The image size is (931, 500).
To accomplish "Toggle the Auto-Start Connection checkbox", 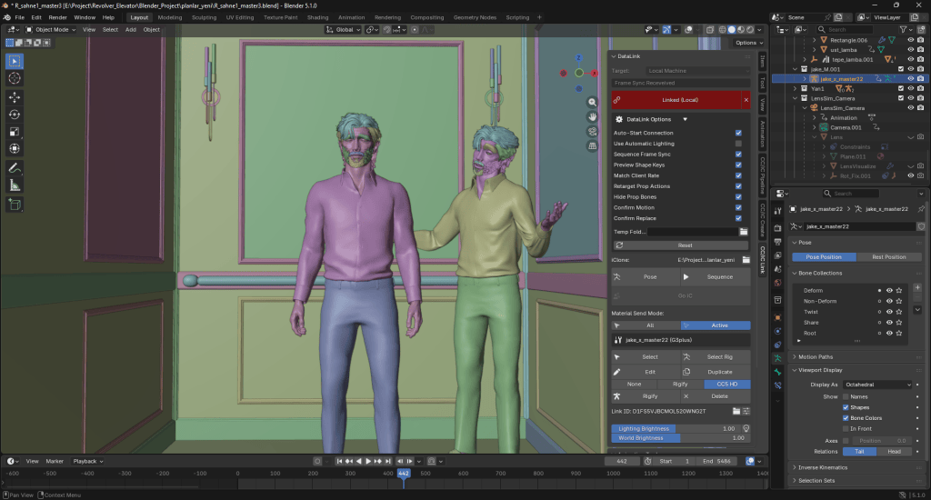I will coord(738,133).
